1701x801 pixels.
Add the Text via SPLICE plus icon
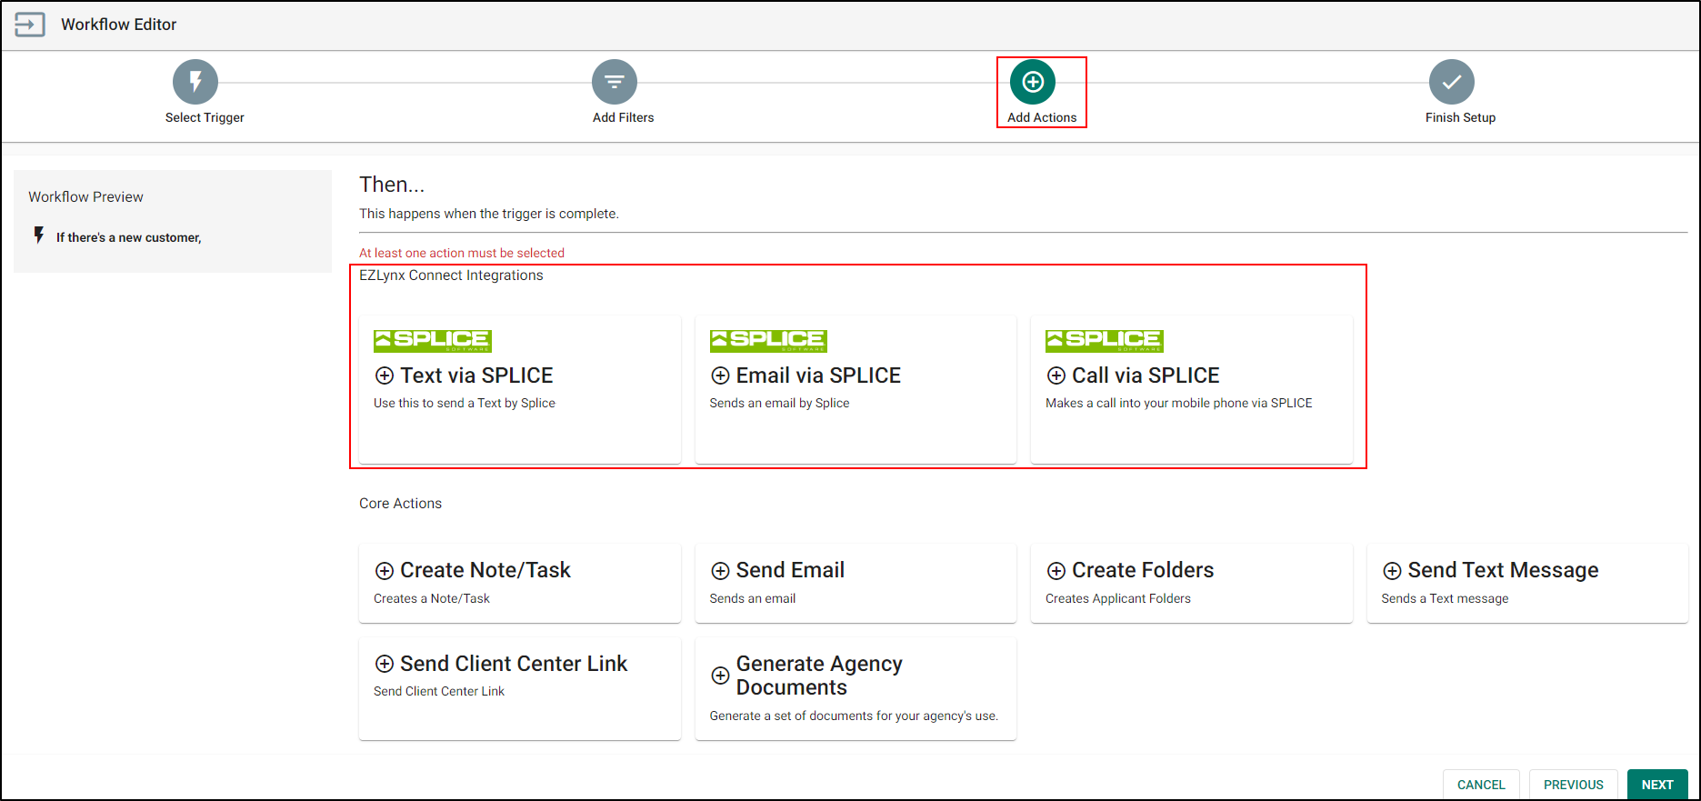(x=385, y=375)
